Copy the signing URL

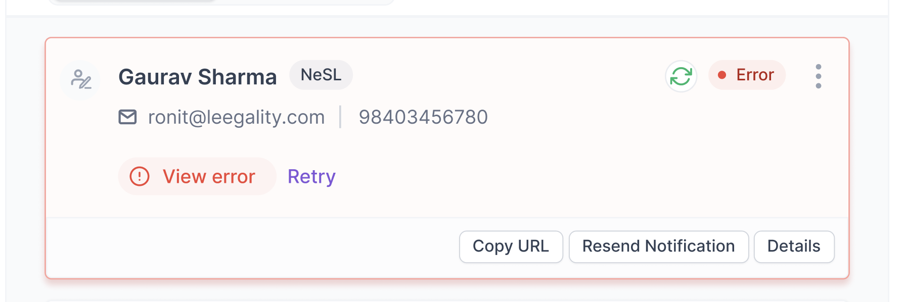tap(511, 246)
